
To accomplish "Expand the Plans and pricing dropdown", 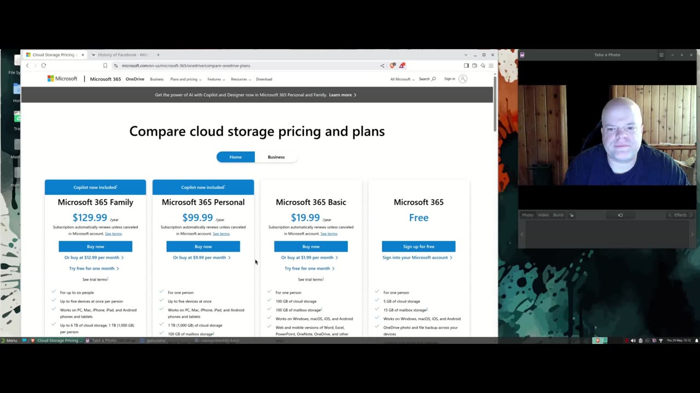I will pyautogui.click(x=185, y=79).
